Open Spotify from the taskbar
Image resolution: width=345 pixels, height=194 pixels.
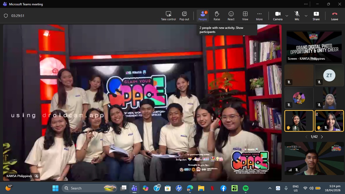(x=245, y=188)
